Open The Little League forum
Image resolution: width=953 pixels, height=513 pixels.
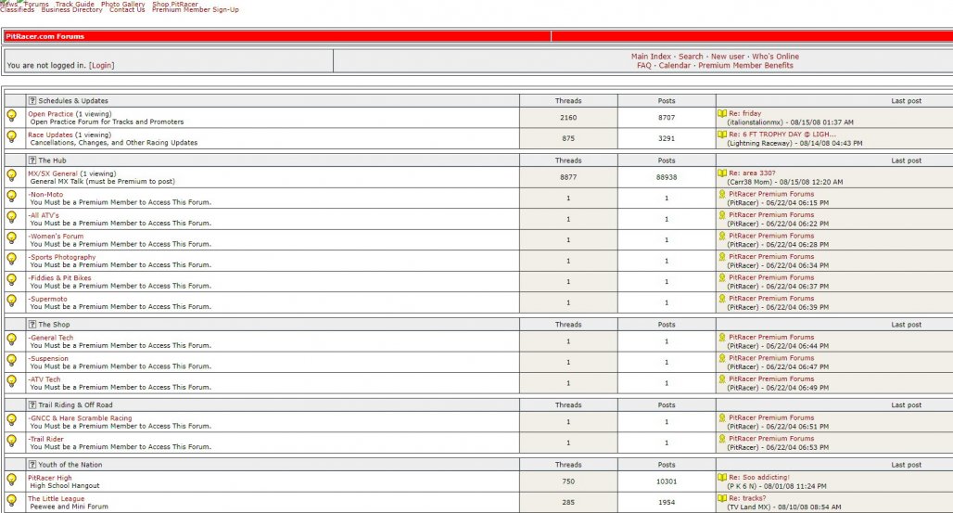click(x=56, y=498)
